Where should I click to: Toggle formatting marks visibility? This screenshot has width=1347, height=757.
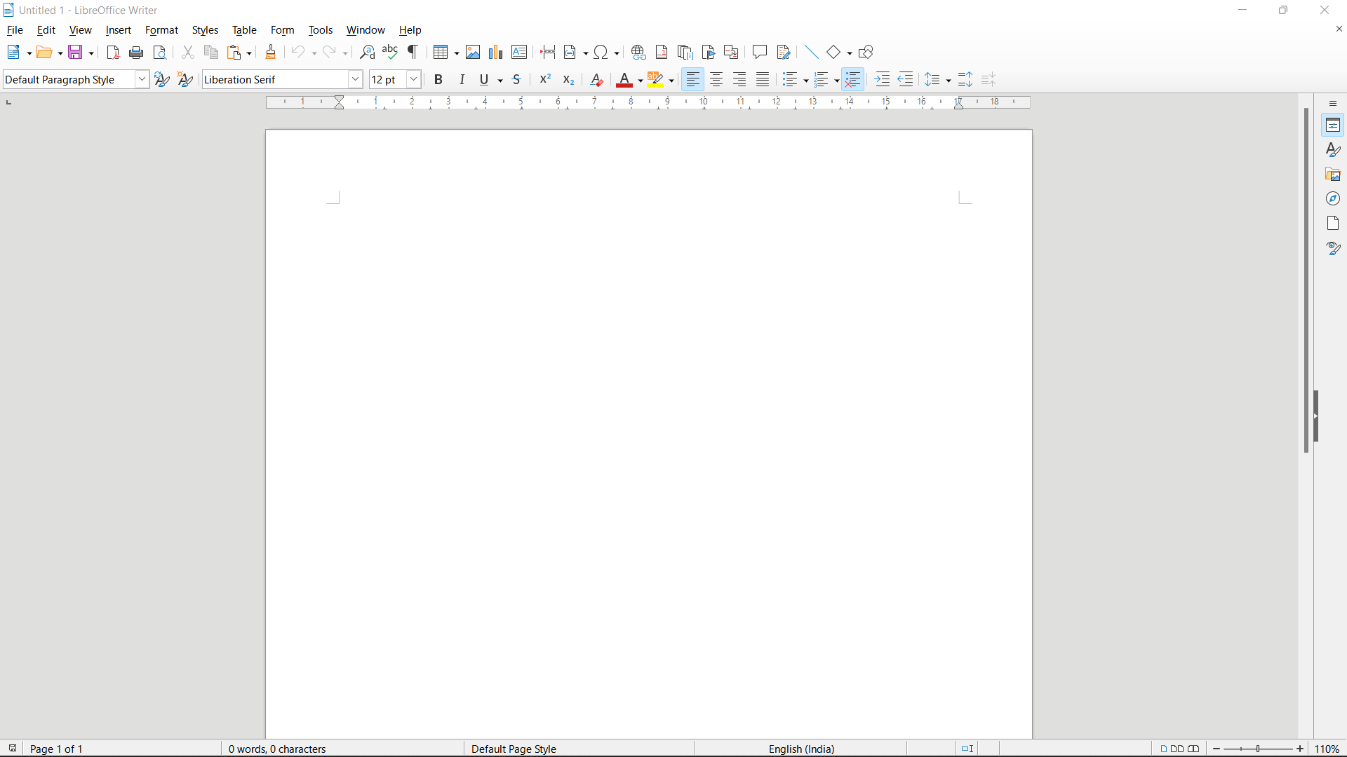pos(413,52)
